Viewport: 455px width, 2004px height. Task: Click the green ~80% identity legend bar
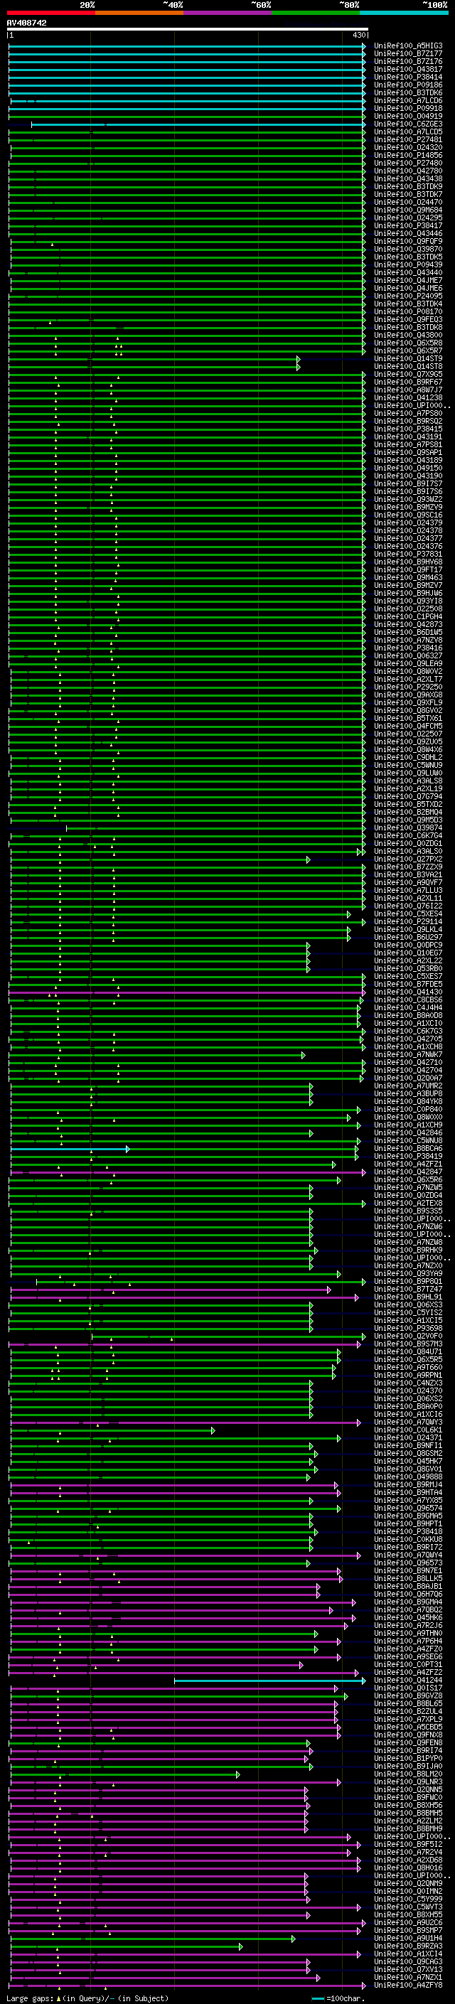316,13
